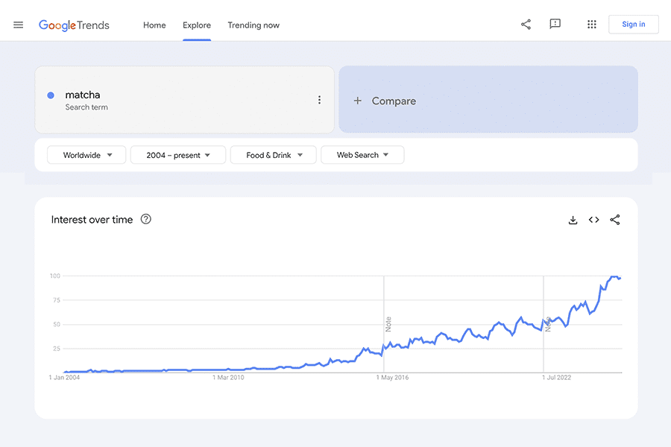Go to the Home tab
Screen dimensions: 671x447
pos(154,25)
